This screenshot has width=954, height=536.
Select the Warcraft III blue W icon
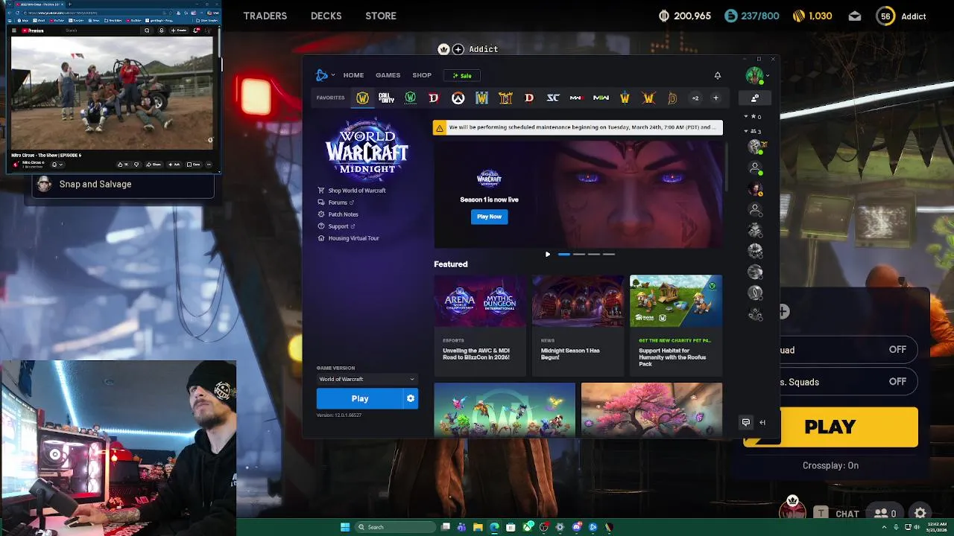click(481, 98)
